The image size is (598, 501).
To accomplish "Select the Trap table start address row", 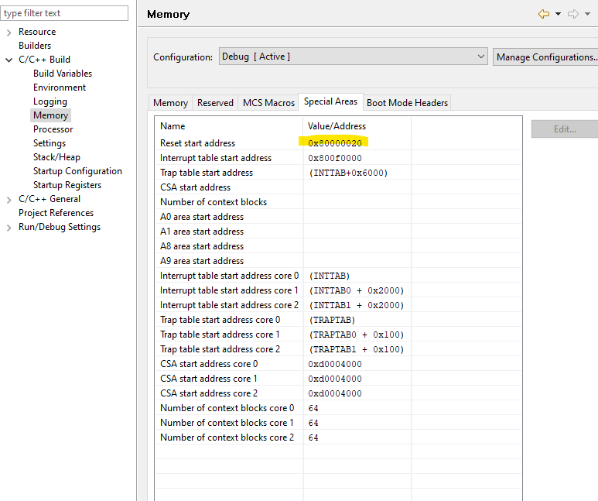I will coord(207,173).
